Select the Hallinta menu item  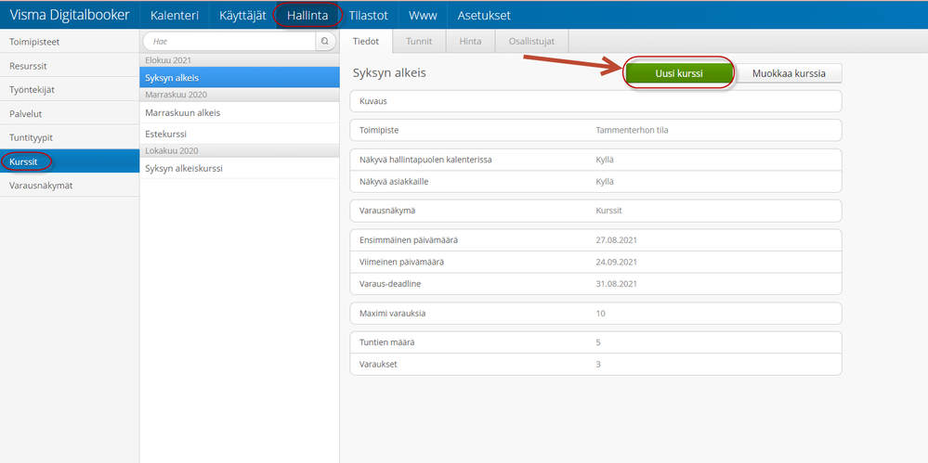coord(307,16)
